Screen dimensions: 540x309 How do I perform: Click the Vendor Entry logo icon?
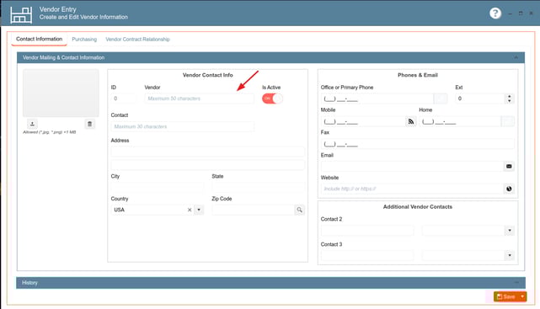tap(21, 15)
